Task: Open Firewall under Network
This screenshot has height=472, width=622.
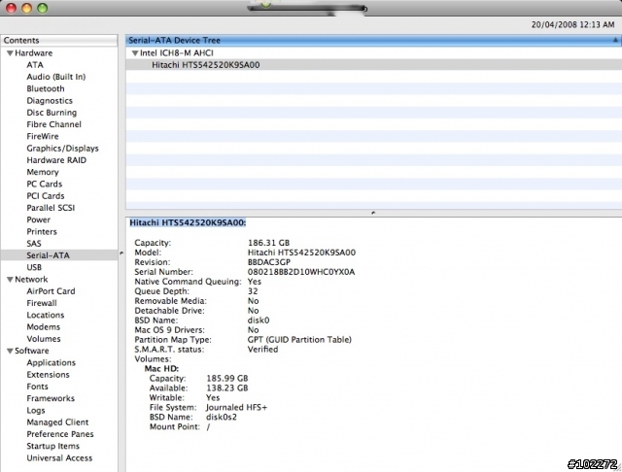Action: (x=42, y=303)
